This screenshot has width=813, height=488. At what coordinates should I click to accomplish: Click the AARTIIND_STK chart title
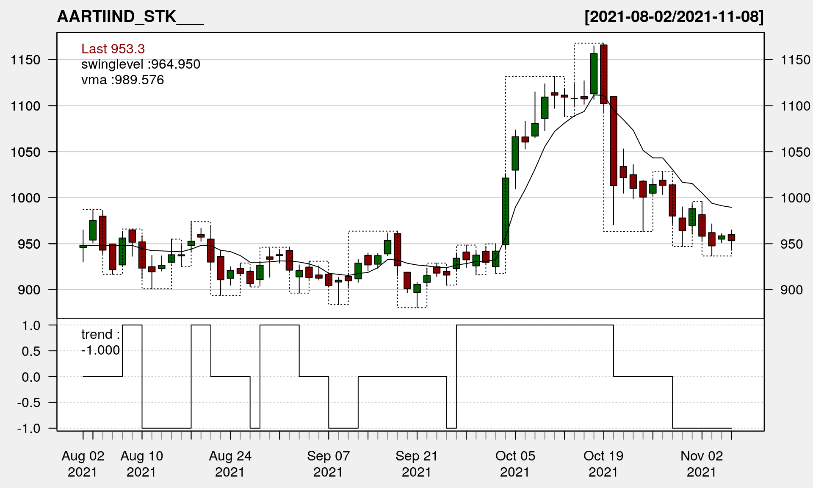(x=130, y=17)
